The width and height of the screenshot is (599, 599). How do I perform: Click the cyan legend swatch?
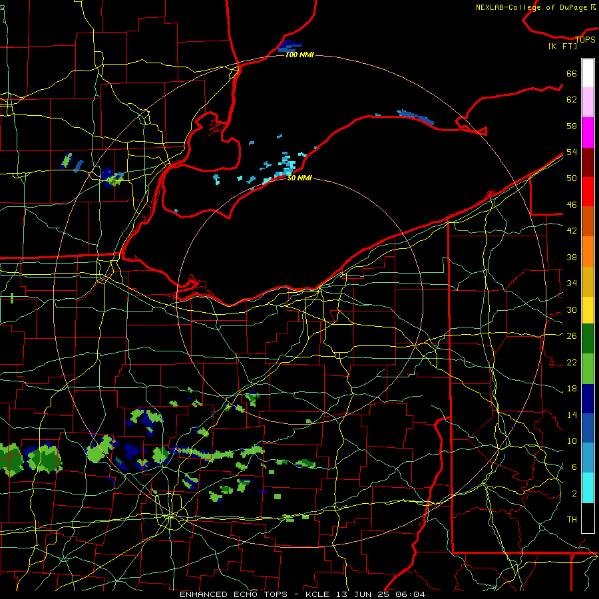pos(588,488)
